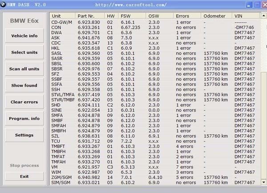Select the SSFA unit row
This screenshot has width=267, height=193.
(155, 84)
